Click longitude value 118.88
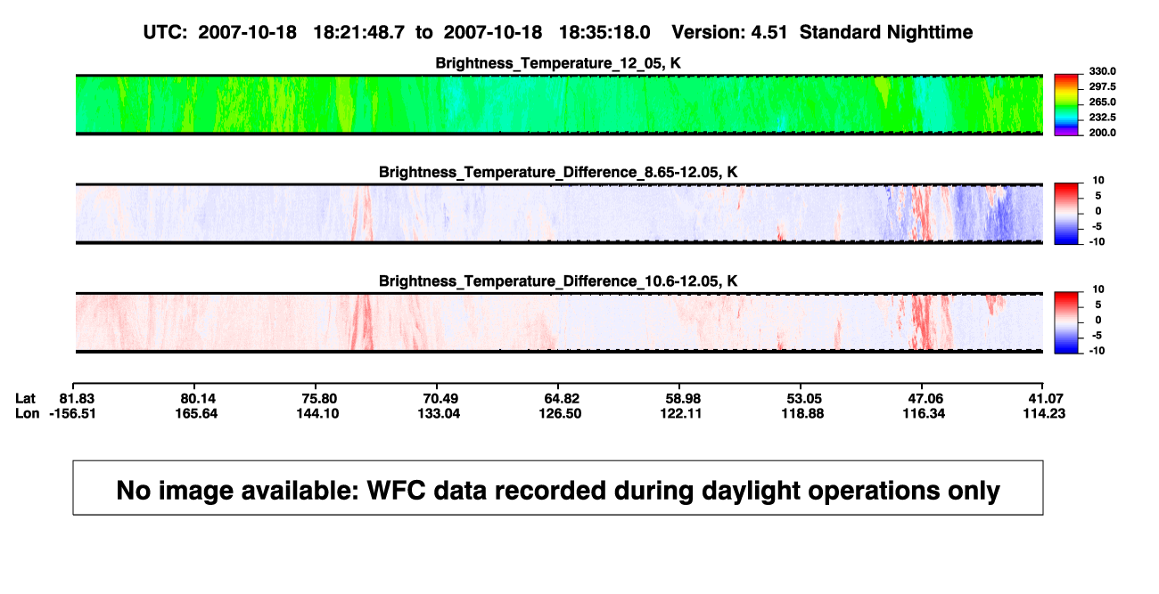This screenshot has width=1159, height=594. pos(804,413)
